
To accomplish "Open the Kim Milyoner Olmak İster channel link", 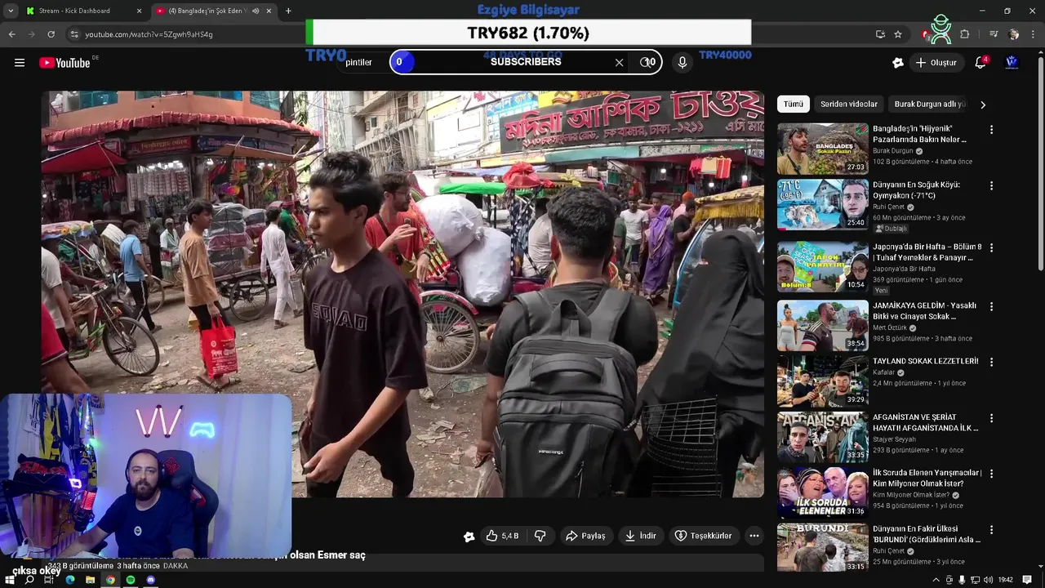I will [x=911, y=495].
